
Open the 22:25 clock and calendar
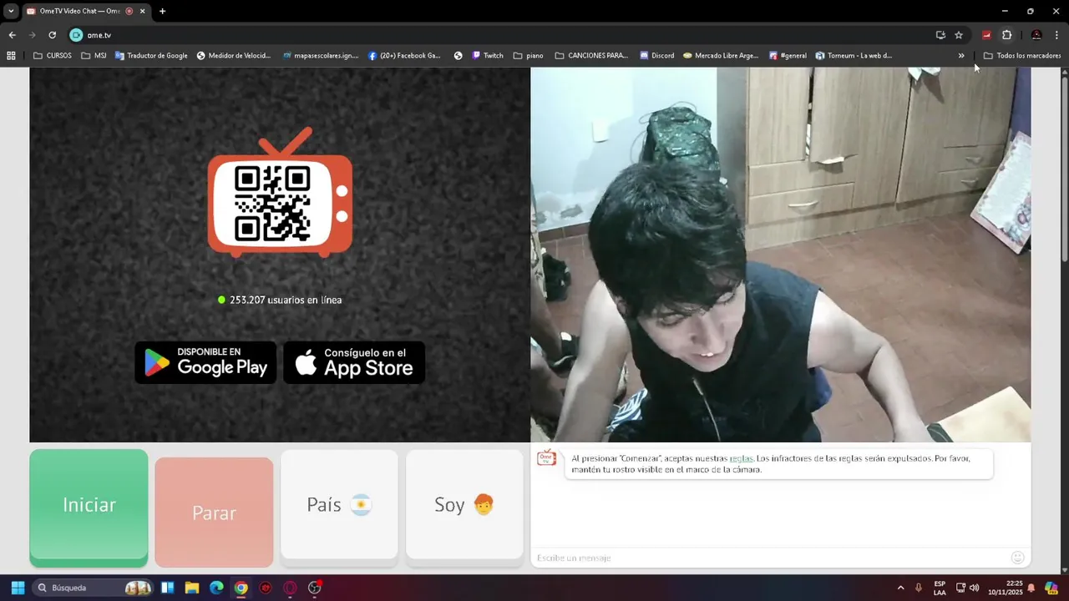1006,588
